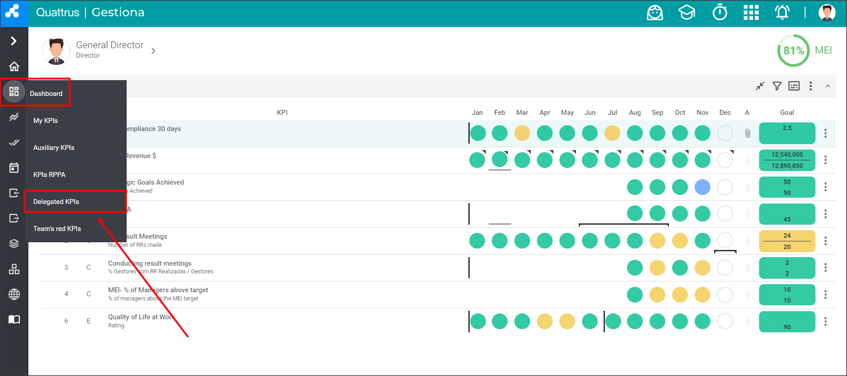Select Delegated KPIs menu item

click(56, 202)
